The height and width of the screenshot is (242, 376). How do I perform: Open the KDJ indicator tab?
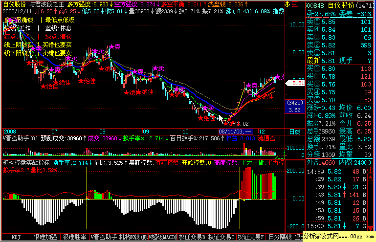(16, 237)
